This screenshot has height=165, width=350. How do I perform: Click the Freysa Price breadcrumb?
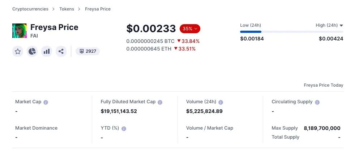98,9
